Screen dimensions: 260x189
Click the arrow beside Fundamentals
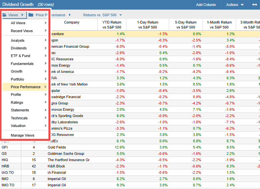coord(46,63)
